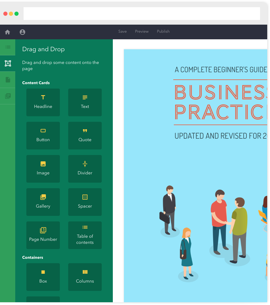Choose the Gallery content card

pyautogui.click(x=43, y=202)
